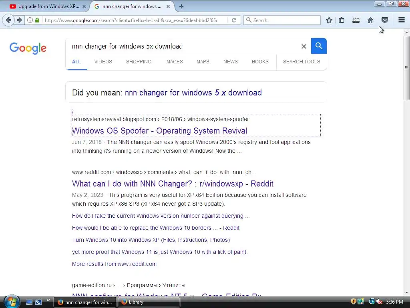
Task: Click the tray icon next to the security shield
Action: click(x=361, y=302)
